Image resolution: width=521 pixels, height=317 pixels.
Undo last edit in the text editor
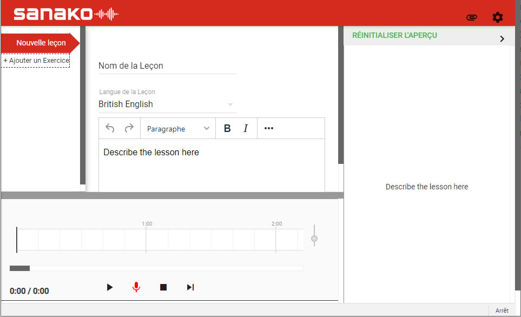pos(110,128)
